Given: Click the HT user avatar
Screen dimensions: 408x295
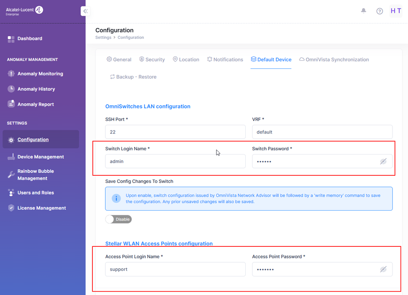Looking at the screenshot, I should (x=395, y=11).
